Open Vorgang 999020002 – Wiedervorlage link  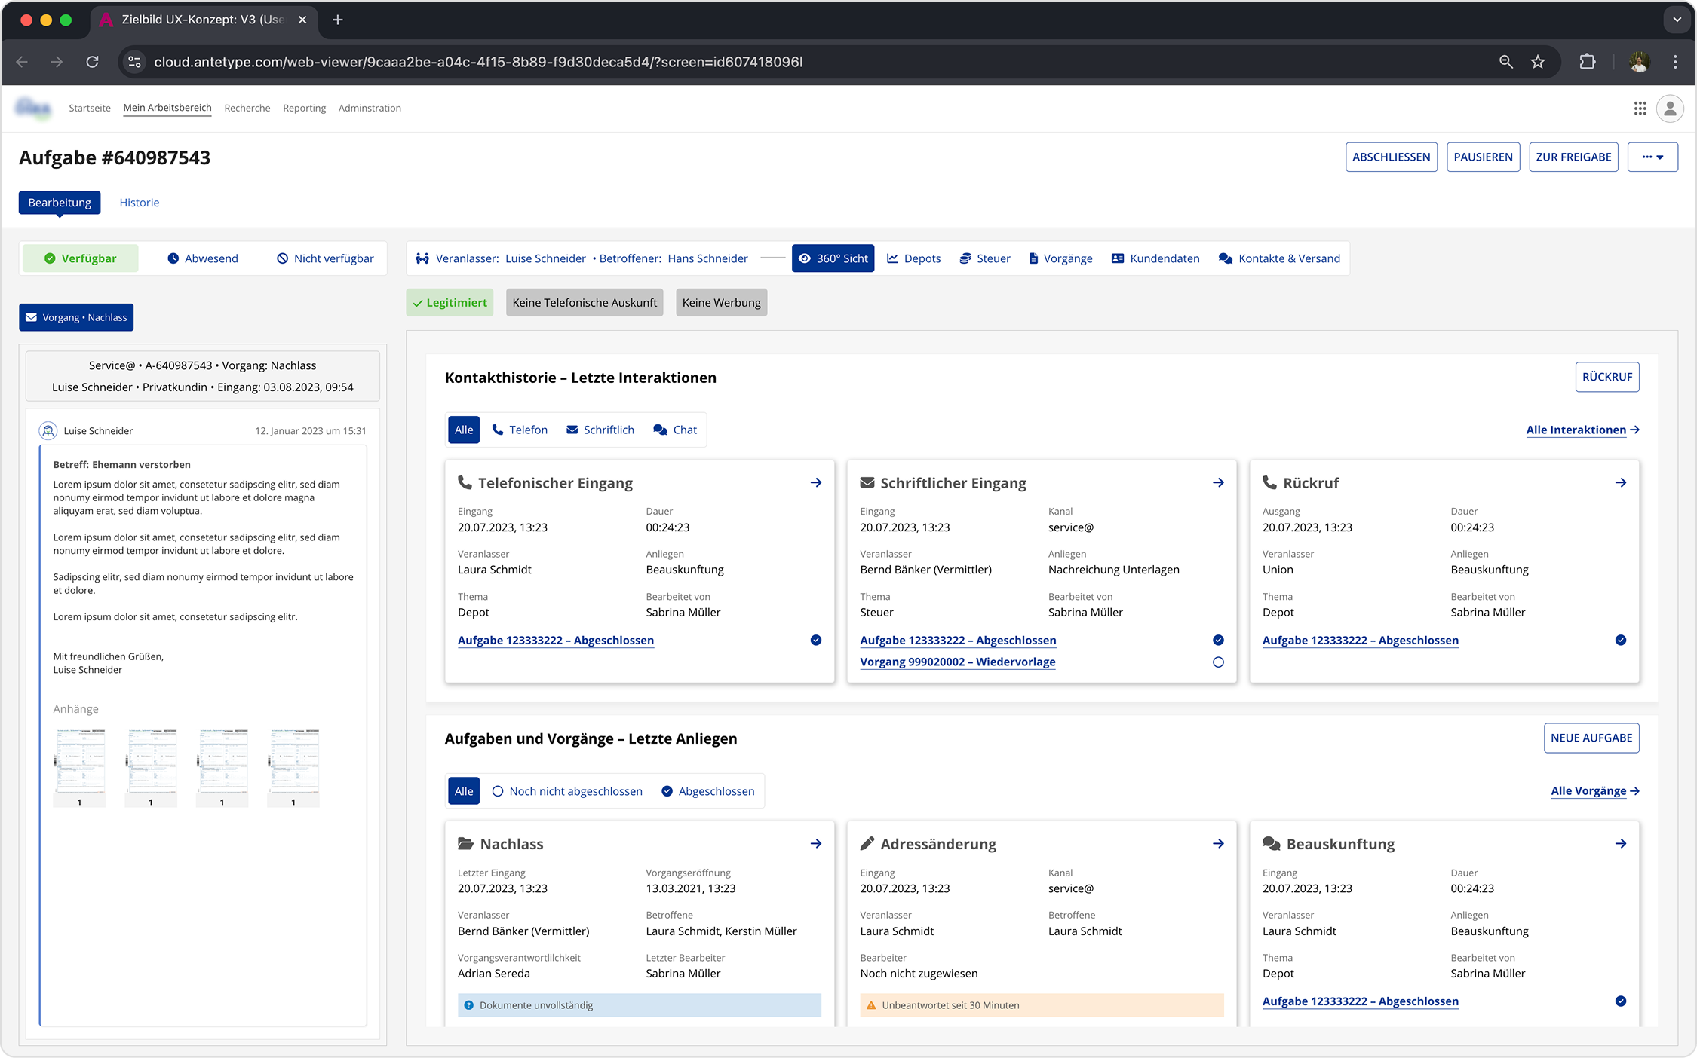(x=958, y=662)
